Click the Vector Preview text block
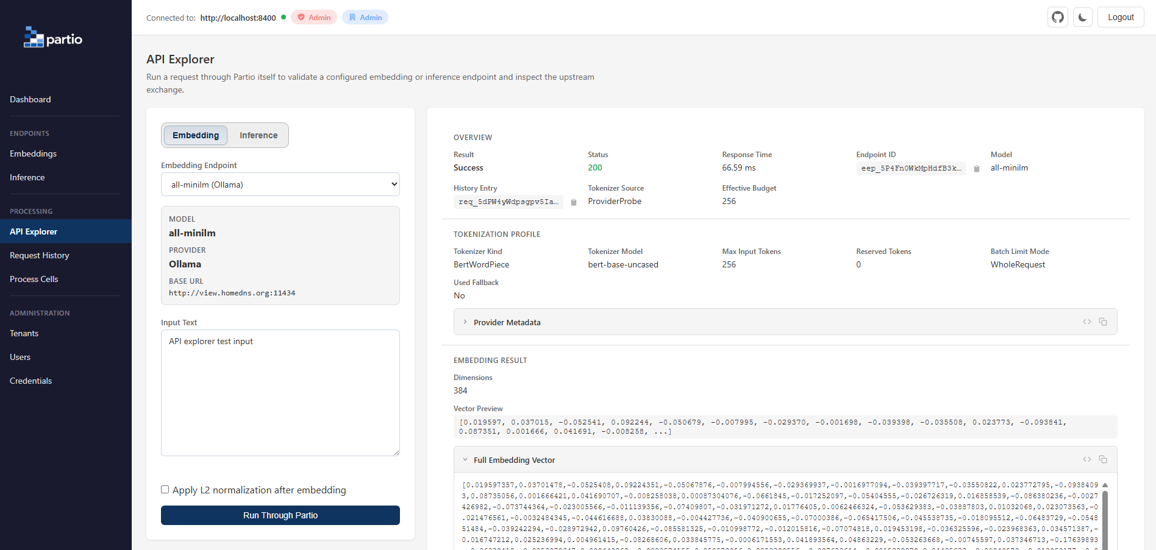The height and width of the screenshot is (550, 1156). click(785, 427)
